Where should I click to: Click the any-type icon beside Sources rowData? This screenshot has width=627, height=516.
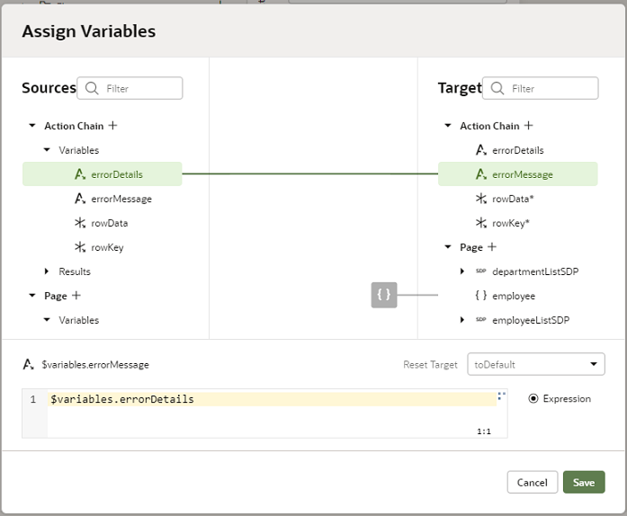tap(80, 223)
